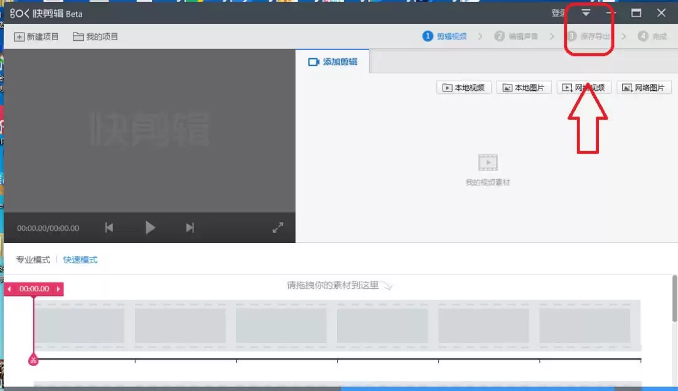Click the 请拖拽你的素材到这里 hint text

pos(333,285)
